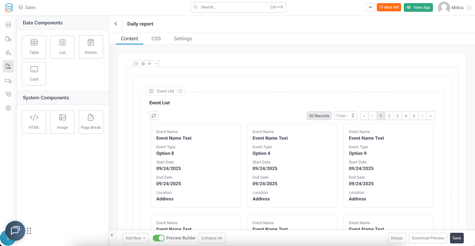Image resolution: width=475 pixels, height=246 pixels.
Task: Click the rows layout icon in canvas toolbar
Action: click(x=136, y=64)
